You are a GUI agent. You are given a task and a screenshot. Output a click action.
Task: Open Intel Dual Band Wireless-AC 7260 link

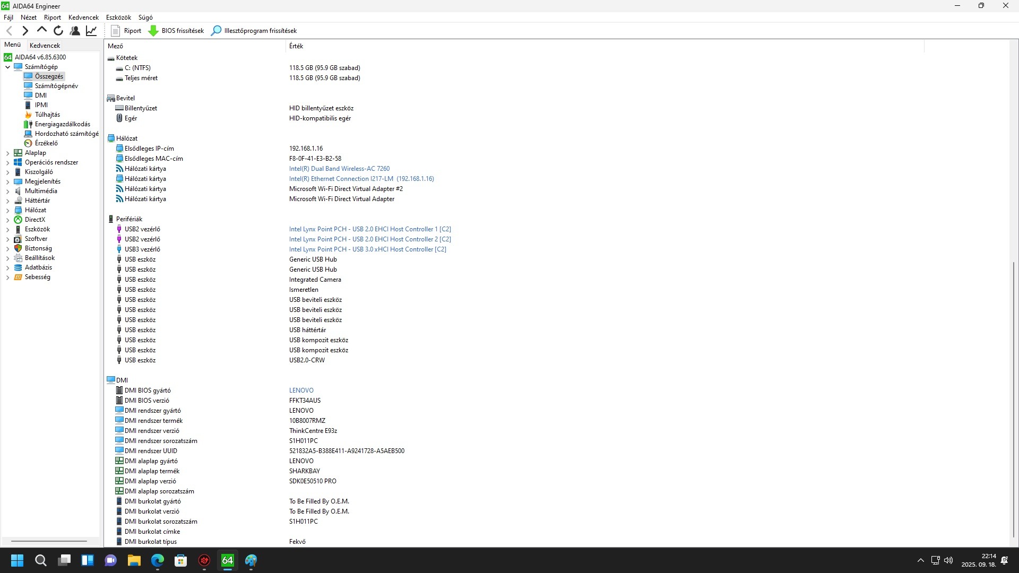click(339, 169)
